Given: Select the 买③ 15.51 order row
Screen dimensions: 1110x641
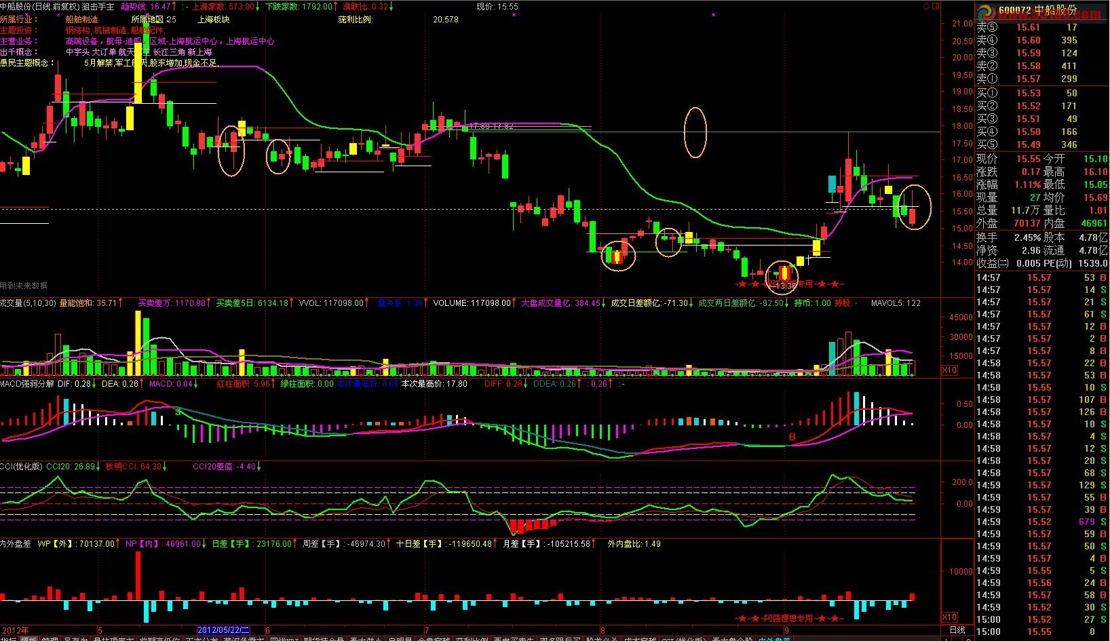Looking at the screenshot, I should (x=1041, y=119).
